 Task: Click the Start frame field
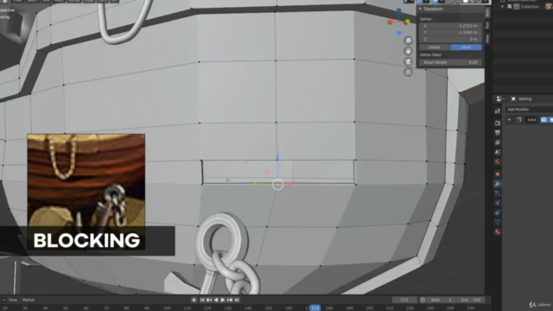442,300
